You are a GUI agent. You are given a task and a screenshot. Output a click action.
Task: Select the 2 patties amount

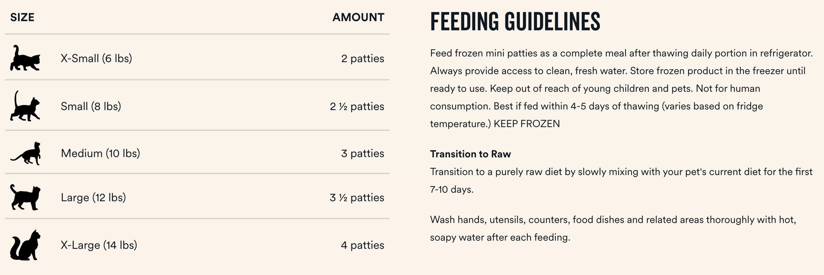(x=363, y=59)
